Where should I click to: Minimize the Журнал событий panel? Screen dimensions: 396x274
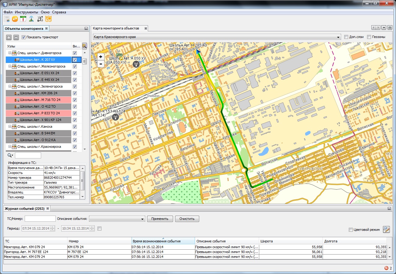(x=389, y=209)
